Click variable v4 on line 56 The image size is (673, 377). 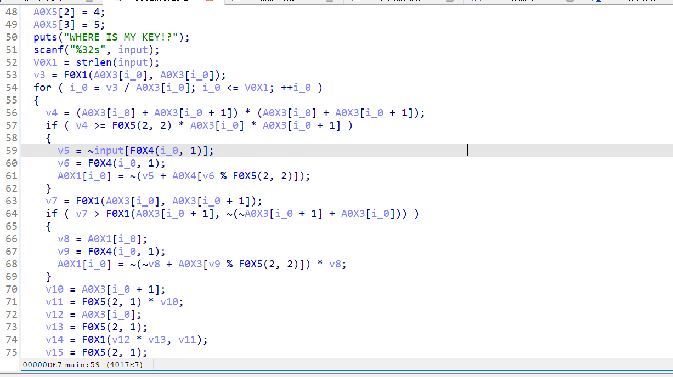[52, 113]
